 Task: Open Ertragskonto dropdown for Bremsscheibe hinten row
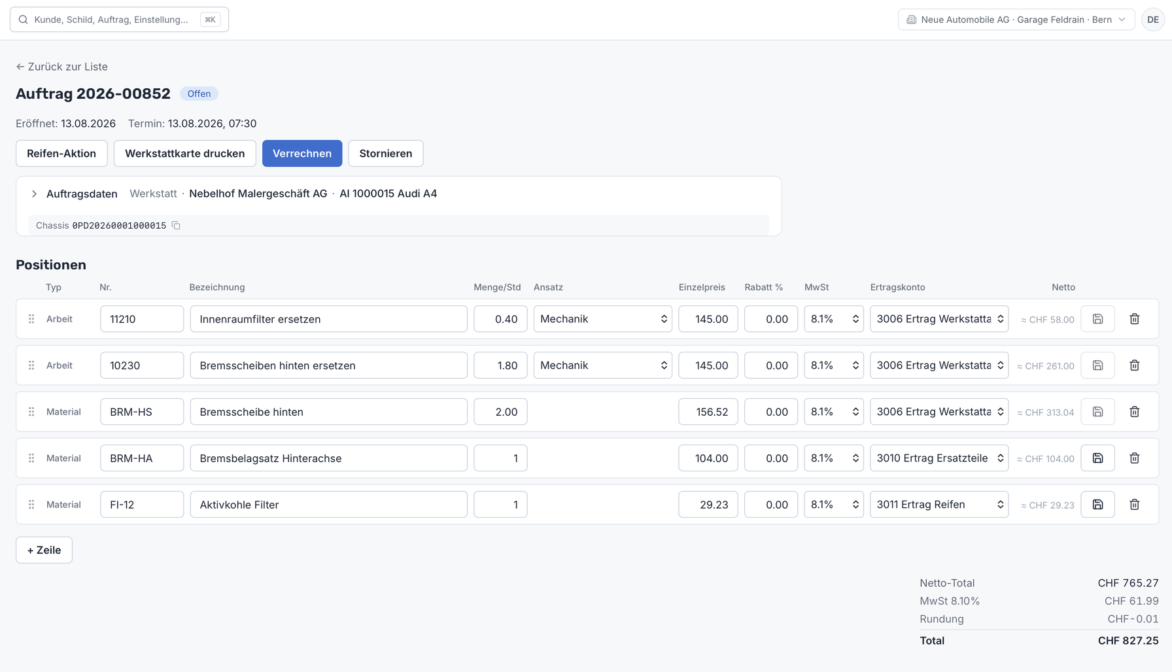[939, 412]
